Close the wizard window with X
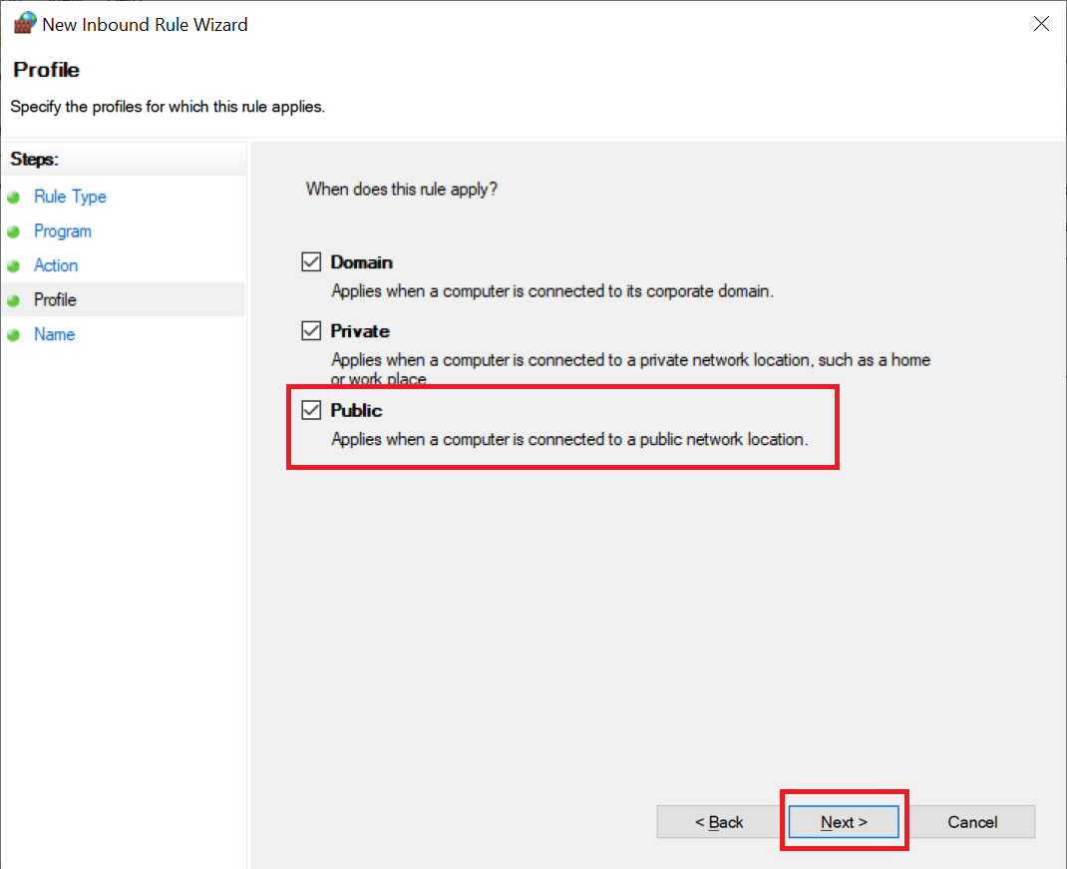 (x=1041, y=24)
